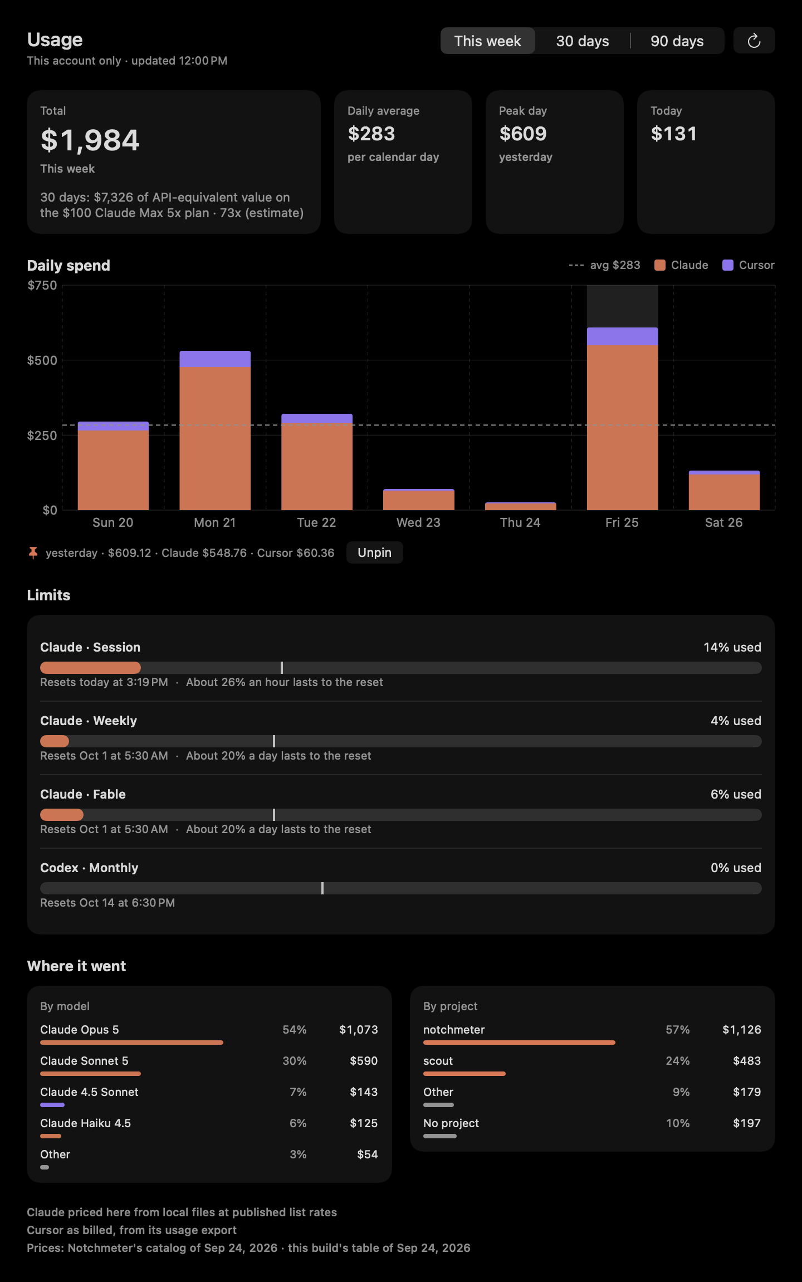Click the Fri 25 bar in chart
Screen dimensions: 802x1282
tap(622, 419)
